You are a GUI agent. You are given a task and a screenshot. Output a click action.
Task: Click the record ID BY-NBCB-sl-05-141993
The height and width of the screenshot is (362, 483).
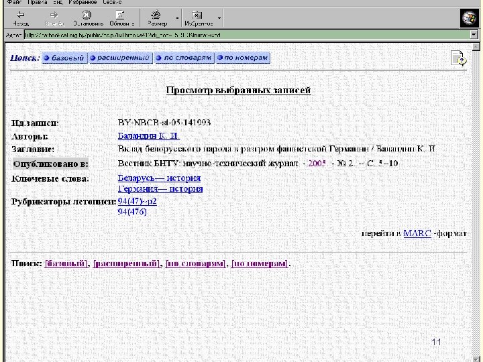point(164,123)
